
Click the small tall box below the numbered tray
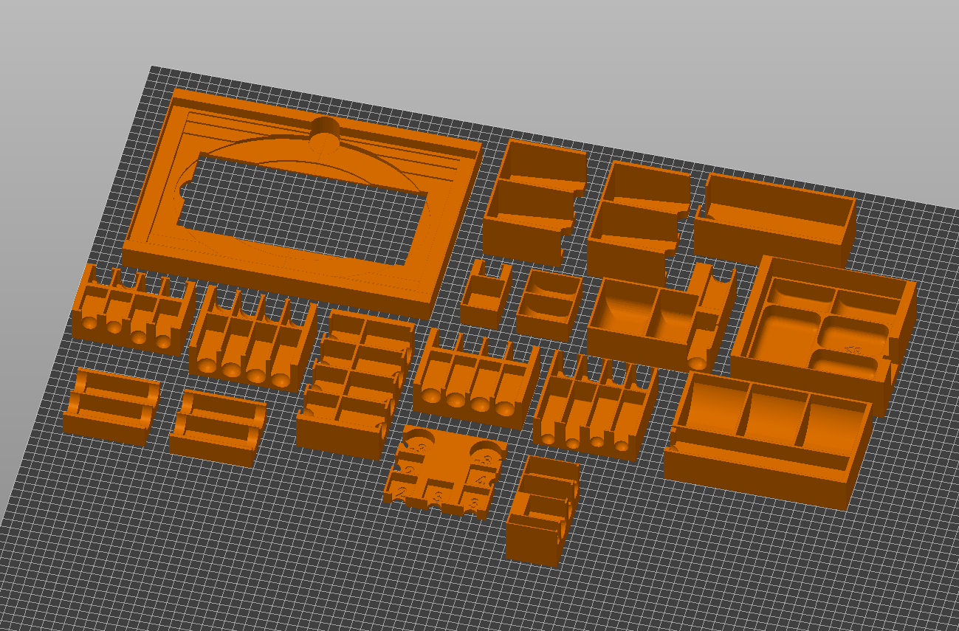click(x=540, y=509)
